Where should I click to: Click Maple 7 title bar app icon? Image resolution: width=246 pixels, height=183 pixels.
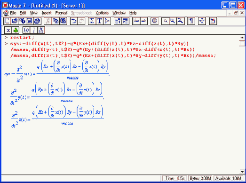[5, 5]
